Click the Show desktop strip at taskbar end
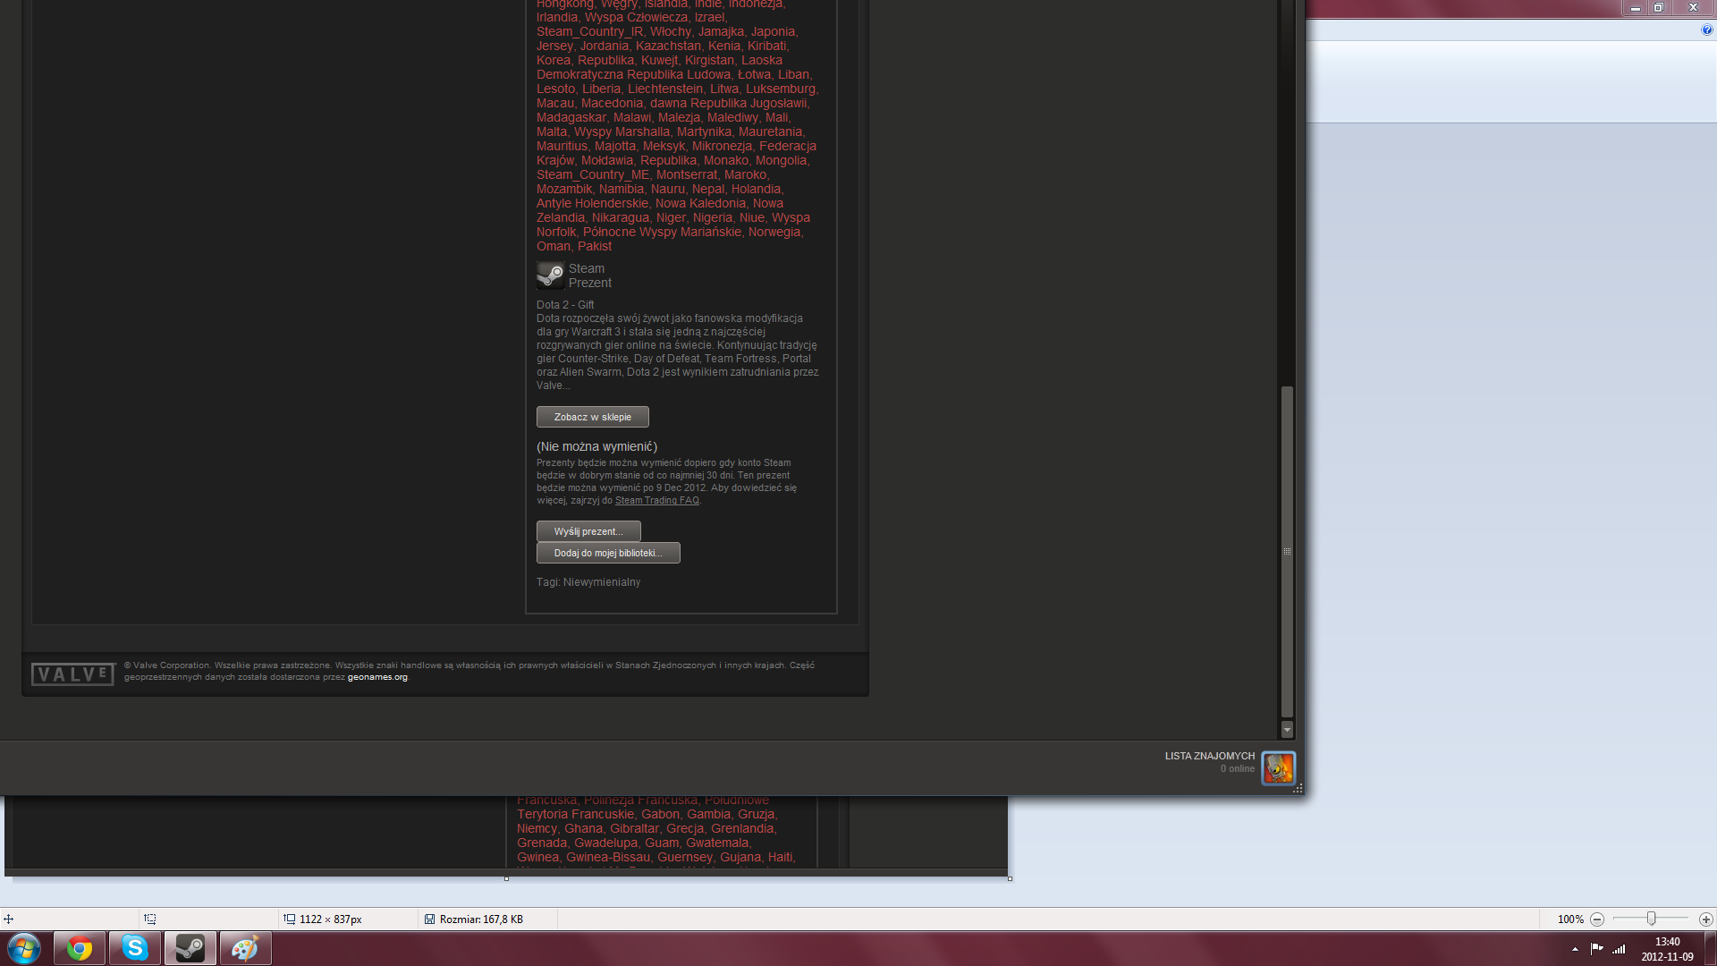 pos(1711,949)
